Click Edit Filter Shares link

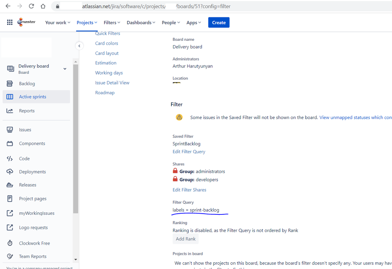(x=189, y=190)
